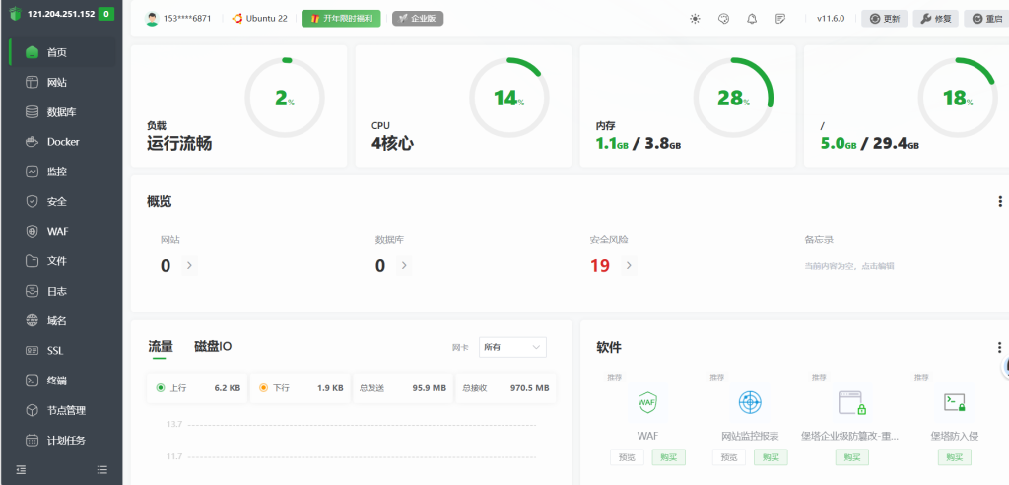Click the Docker icon in sidebar

click(x=33, y=142)
